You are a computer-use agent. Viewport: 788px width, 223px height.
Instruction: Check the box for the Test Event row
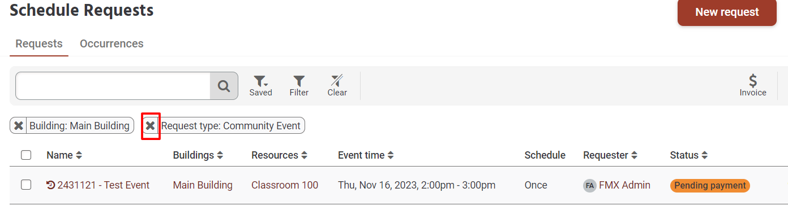tap(26, 185)
